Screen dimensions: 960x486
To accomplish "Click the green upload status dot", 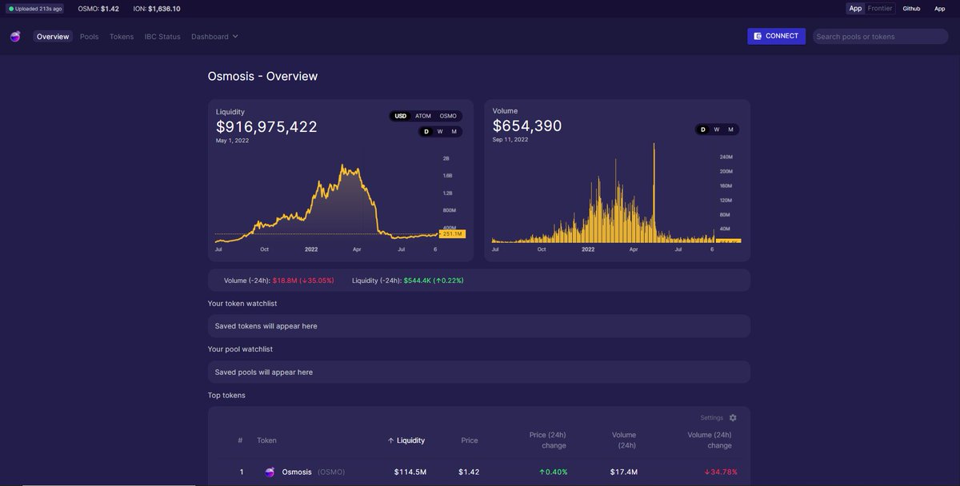I will tap(11, 9).
